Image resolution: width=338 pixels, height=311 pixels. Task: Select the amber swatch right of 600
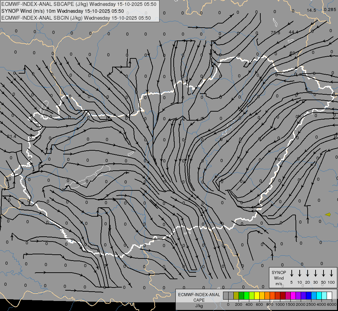tap(262, 295)
